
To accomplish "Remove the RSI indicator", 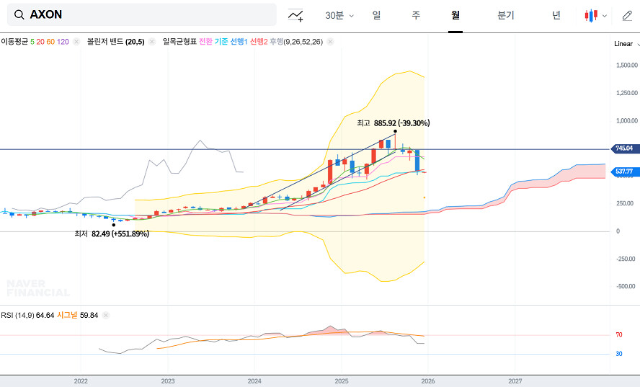I will click(x=106, y=315).
